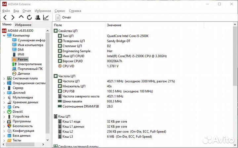The height and width of the screenshot is (148, 238).
Task: Select the Суммарная информация item
Action: [x=31, y=40]
